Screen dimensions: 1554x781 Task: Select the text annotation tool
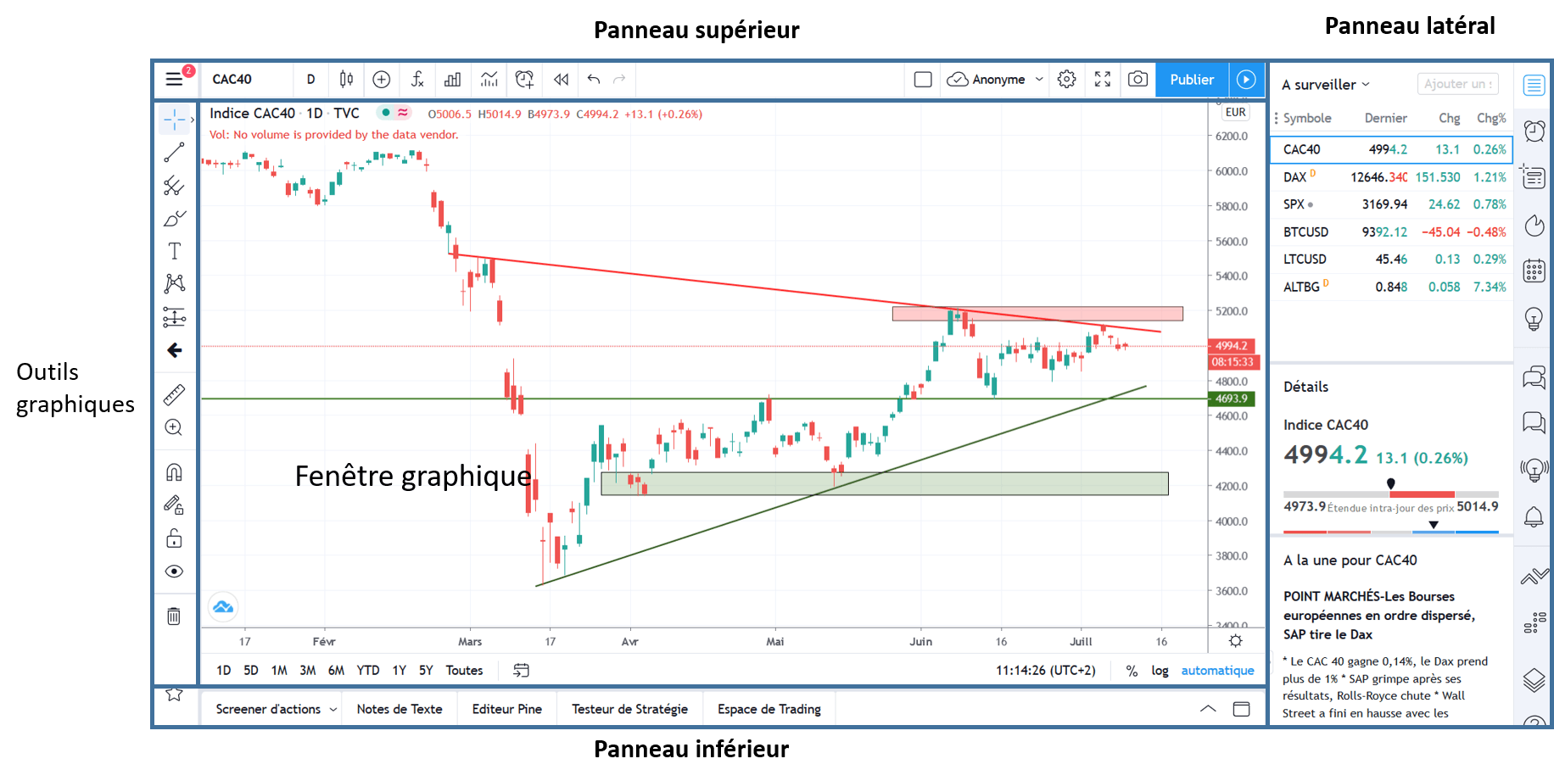pyautogui.click(x=174, y=250)
